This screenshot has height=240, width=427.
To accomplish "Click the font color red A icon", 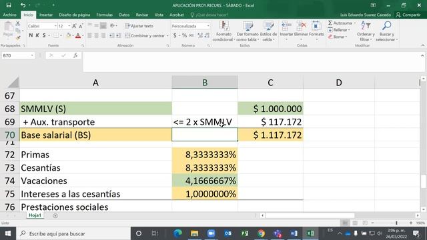I will click(x=78, y=35).
